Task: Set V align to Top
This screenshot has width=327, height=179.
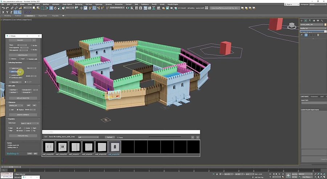Action: [x=32, y=131]
